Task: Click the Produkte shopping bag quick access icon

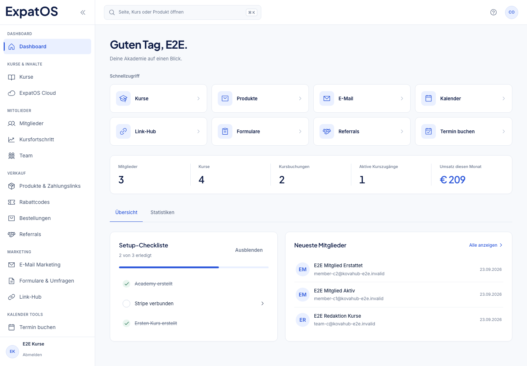Action: 225,98
